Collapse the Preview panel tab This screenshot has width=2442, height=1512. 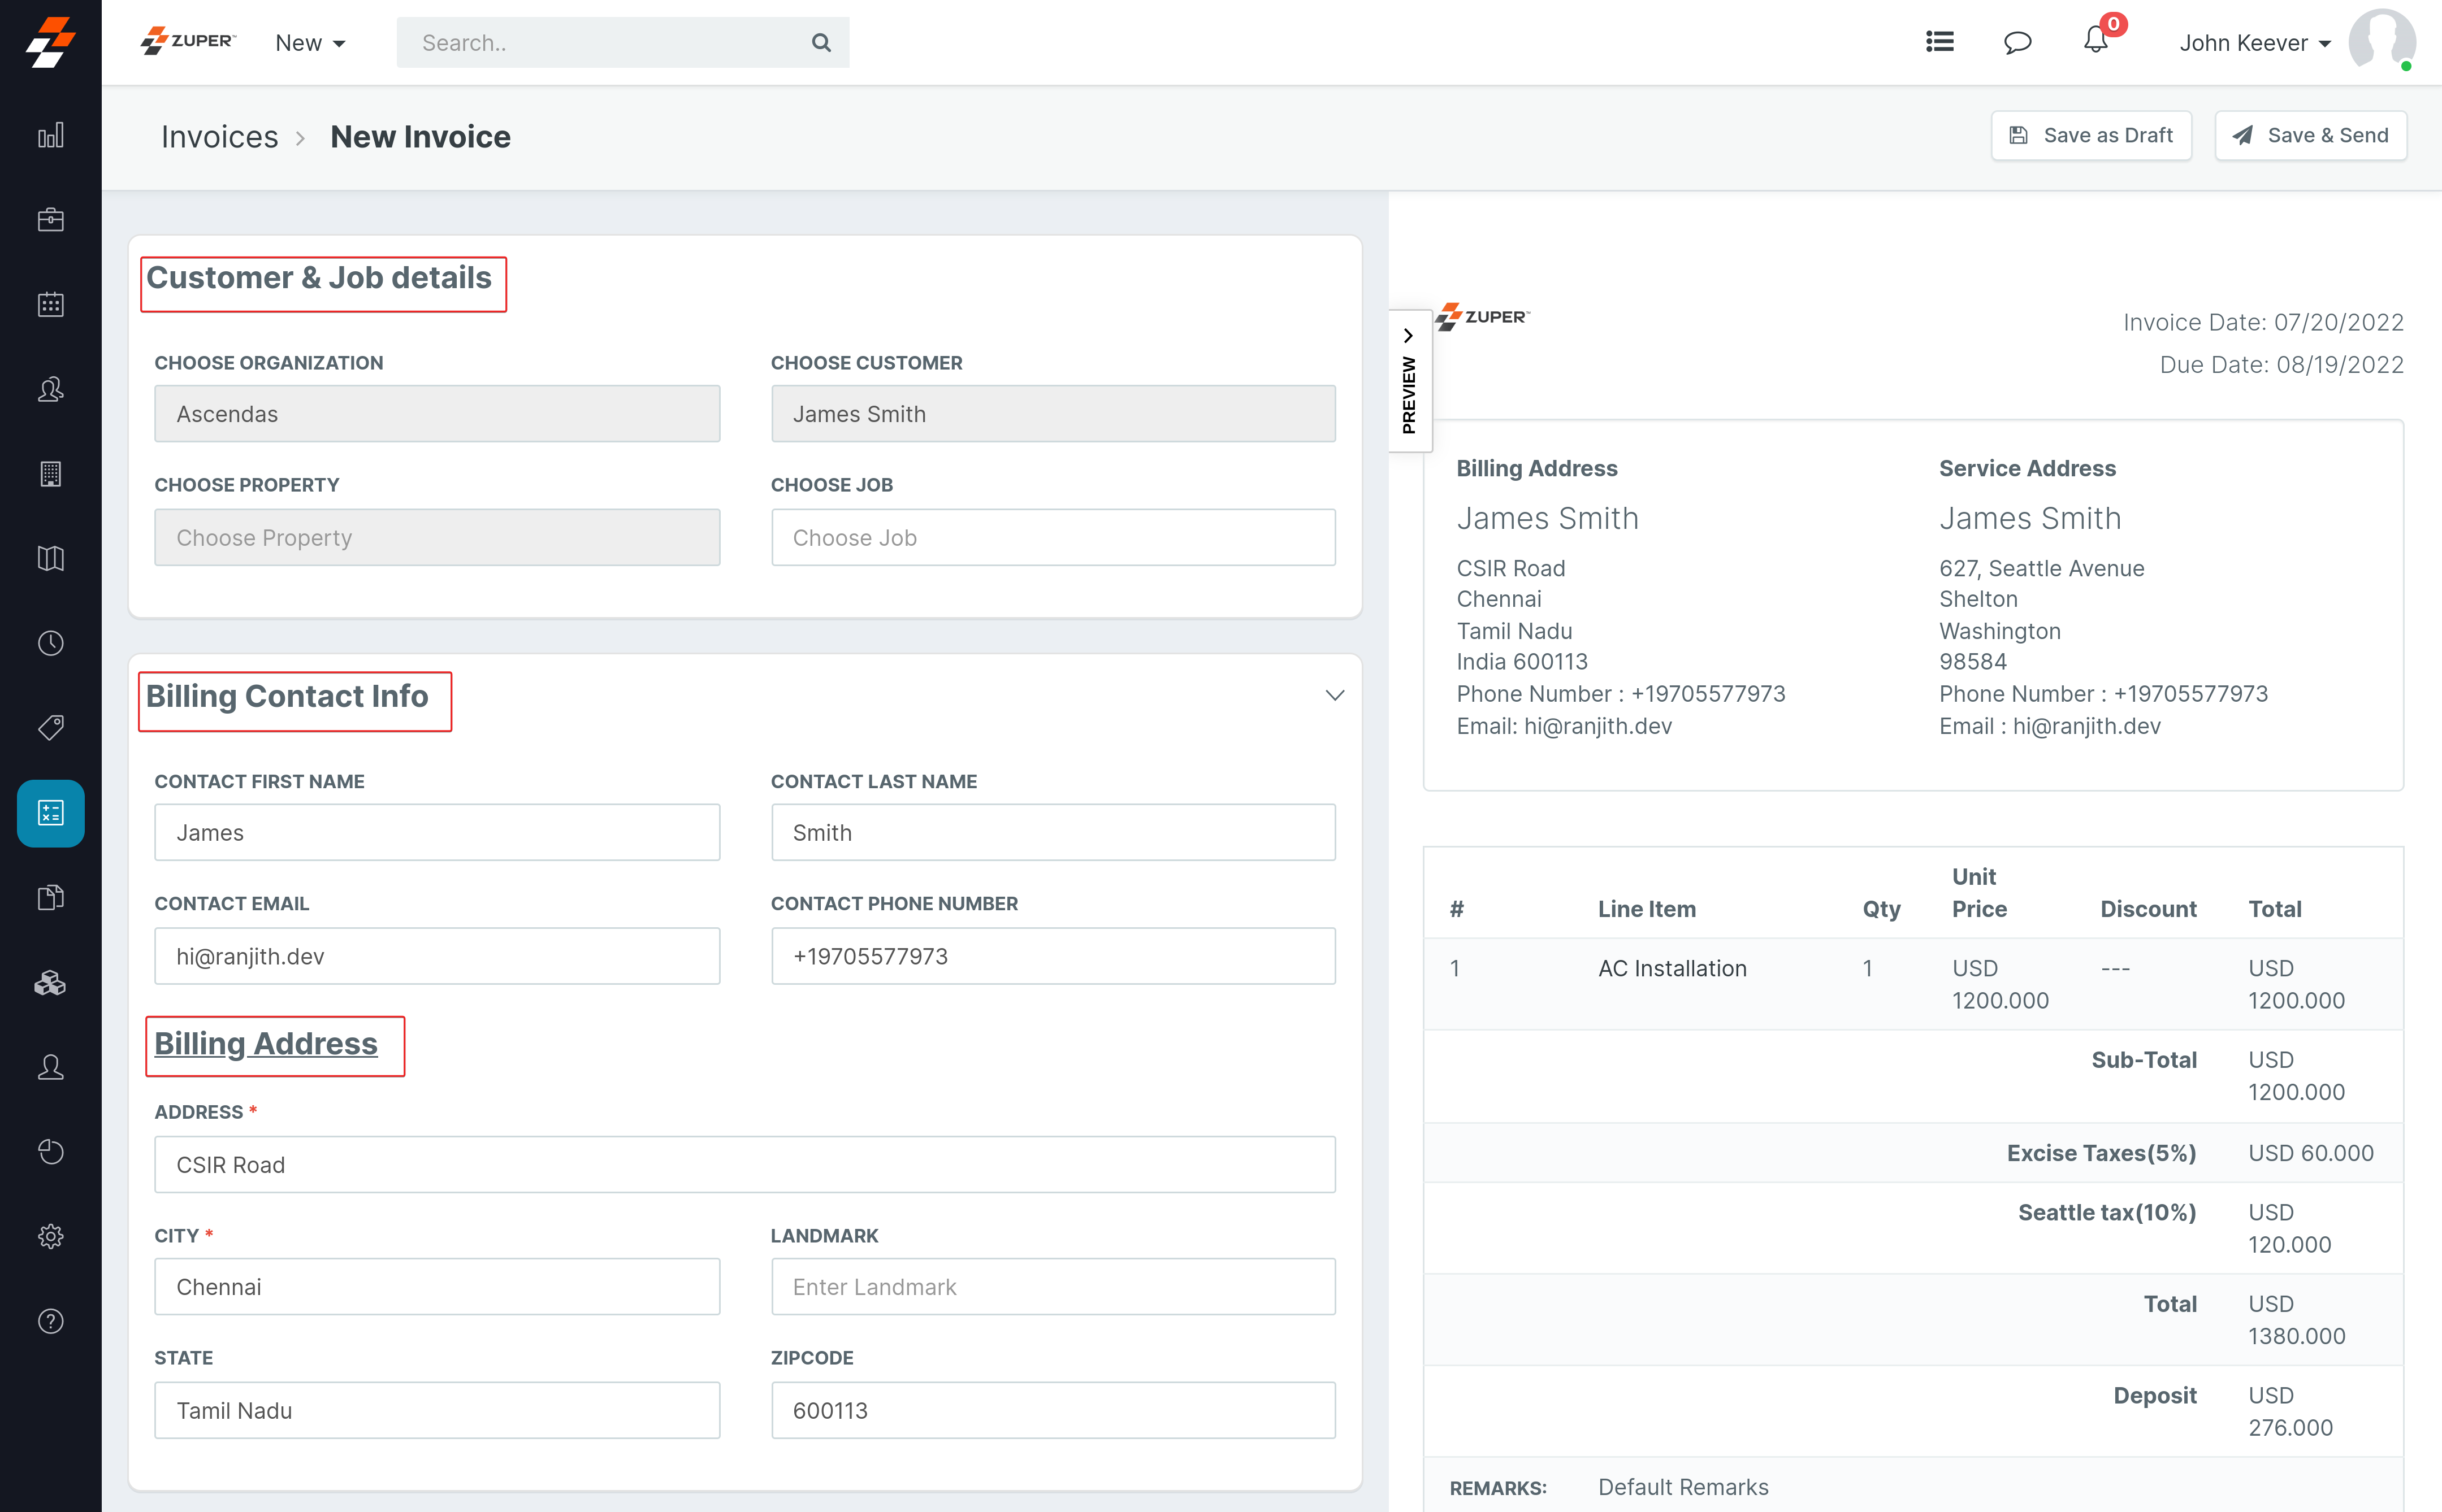[1409, 380]
